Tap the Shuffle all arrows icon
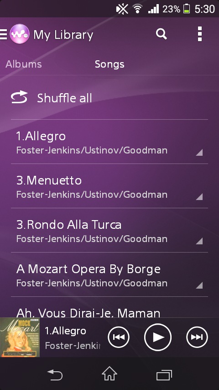 pos(19,97)
